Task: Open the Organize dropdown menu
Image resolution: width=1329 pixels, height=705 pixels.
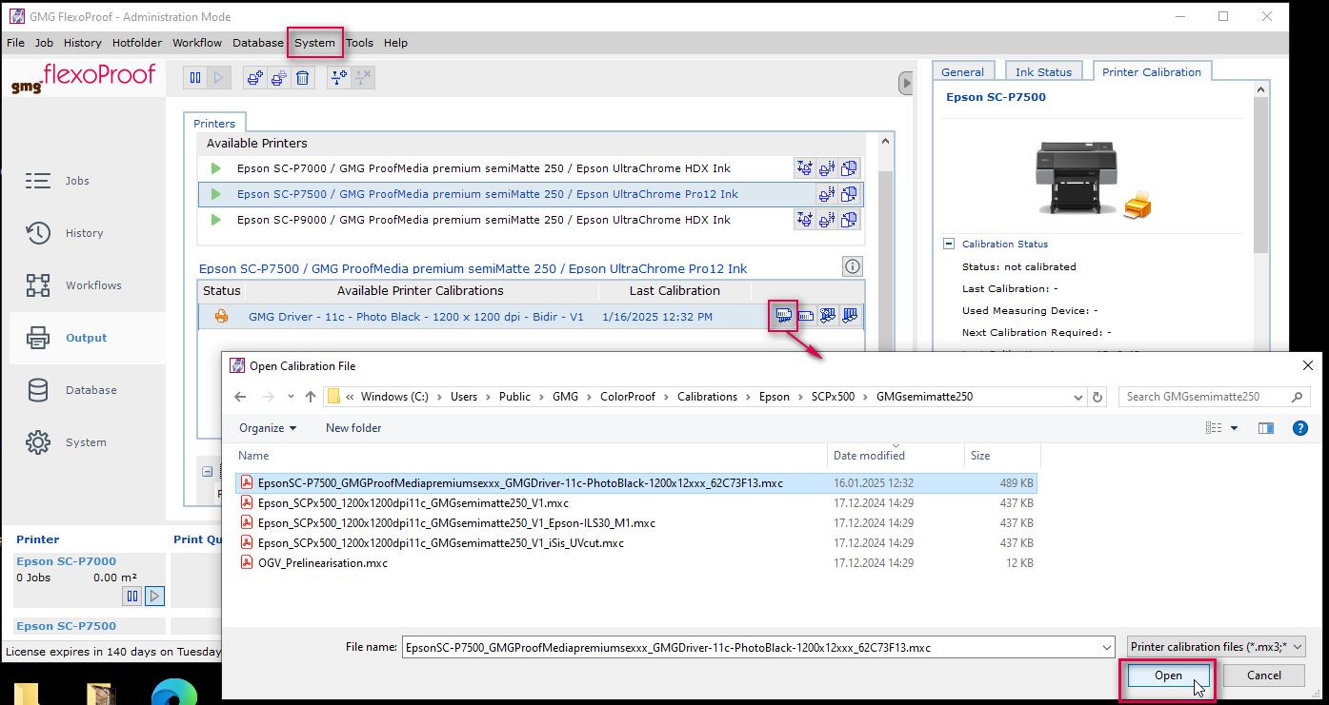Action: [268, 428]
